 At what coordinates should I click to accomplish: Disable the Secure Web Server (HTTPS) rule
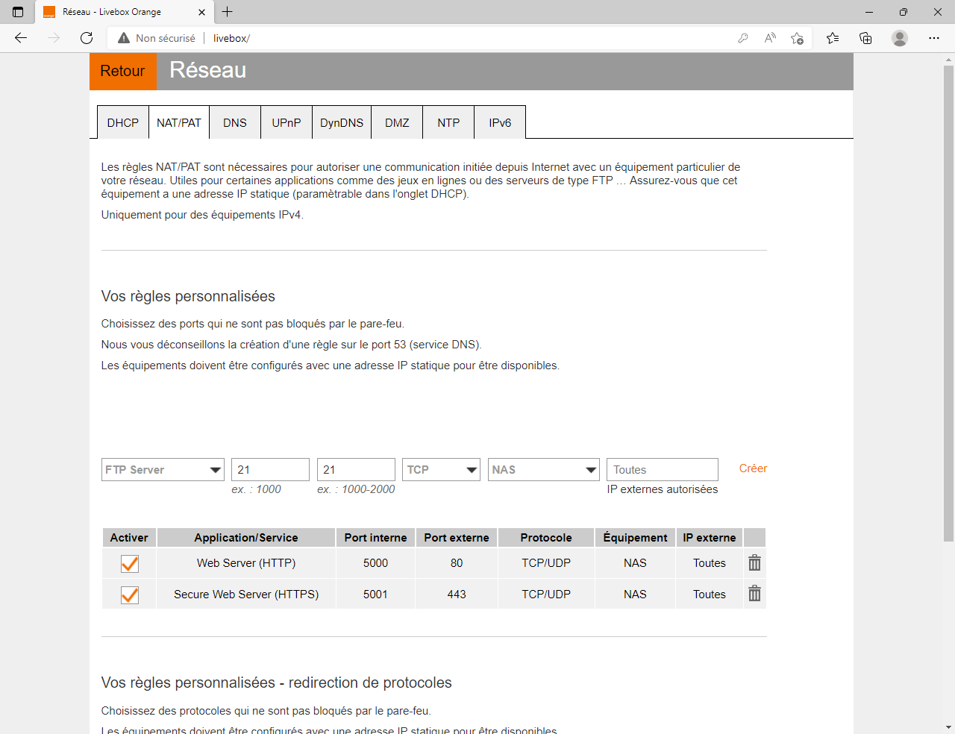tap(130, 595)
